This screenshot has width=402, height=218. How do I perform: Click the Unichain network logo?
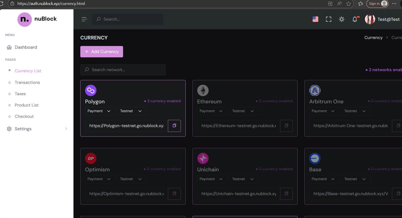[x=203, y=158]
